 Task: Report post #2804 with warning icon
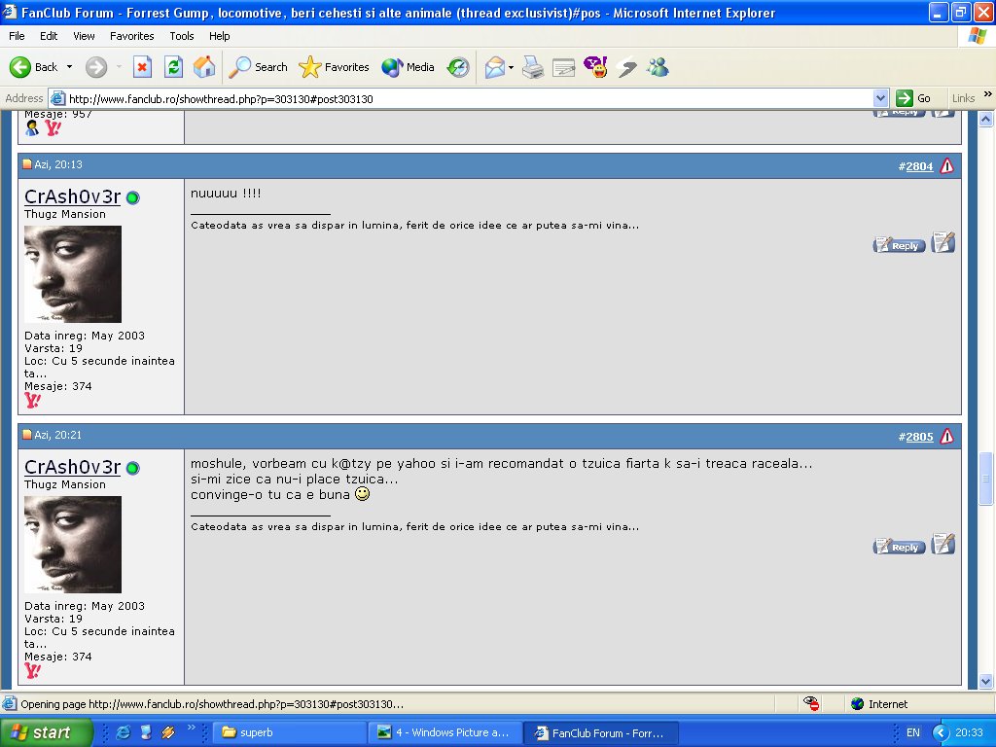946,166
